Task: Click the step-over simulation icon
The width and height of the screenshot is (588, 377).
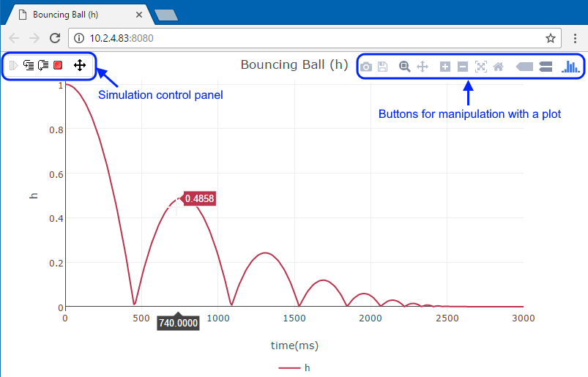Action: (x=43, y=66)
